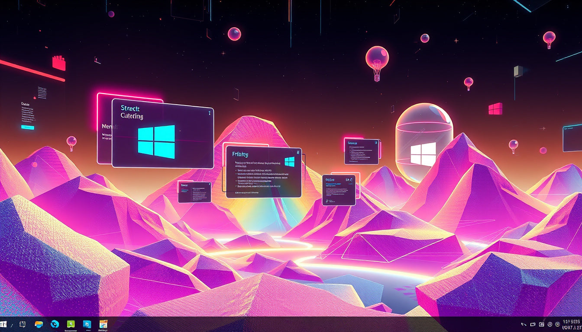This screenshot has width=582, height=332.
Task: Click the white Windows logo inside the glass capsule
Action: coord(423,154)
